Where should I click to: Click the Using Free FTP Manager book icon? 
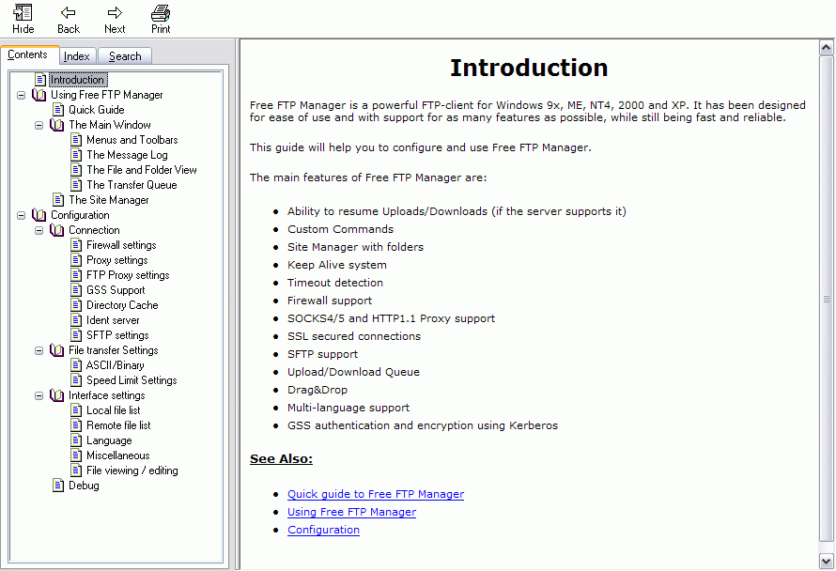point(39,95)
